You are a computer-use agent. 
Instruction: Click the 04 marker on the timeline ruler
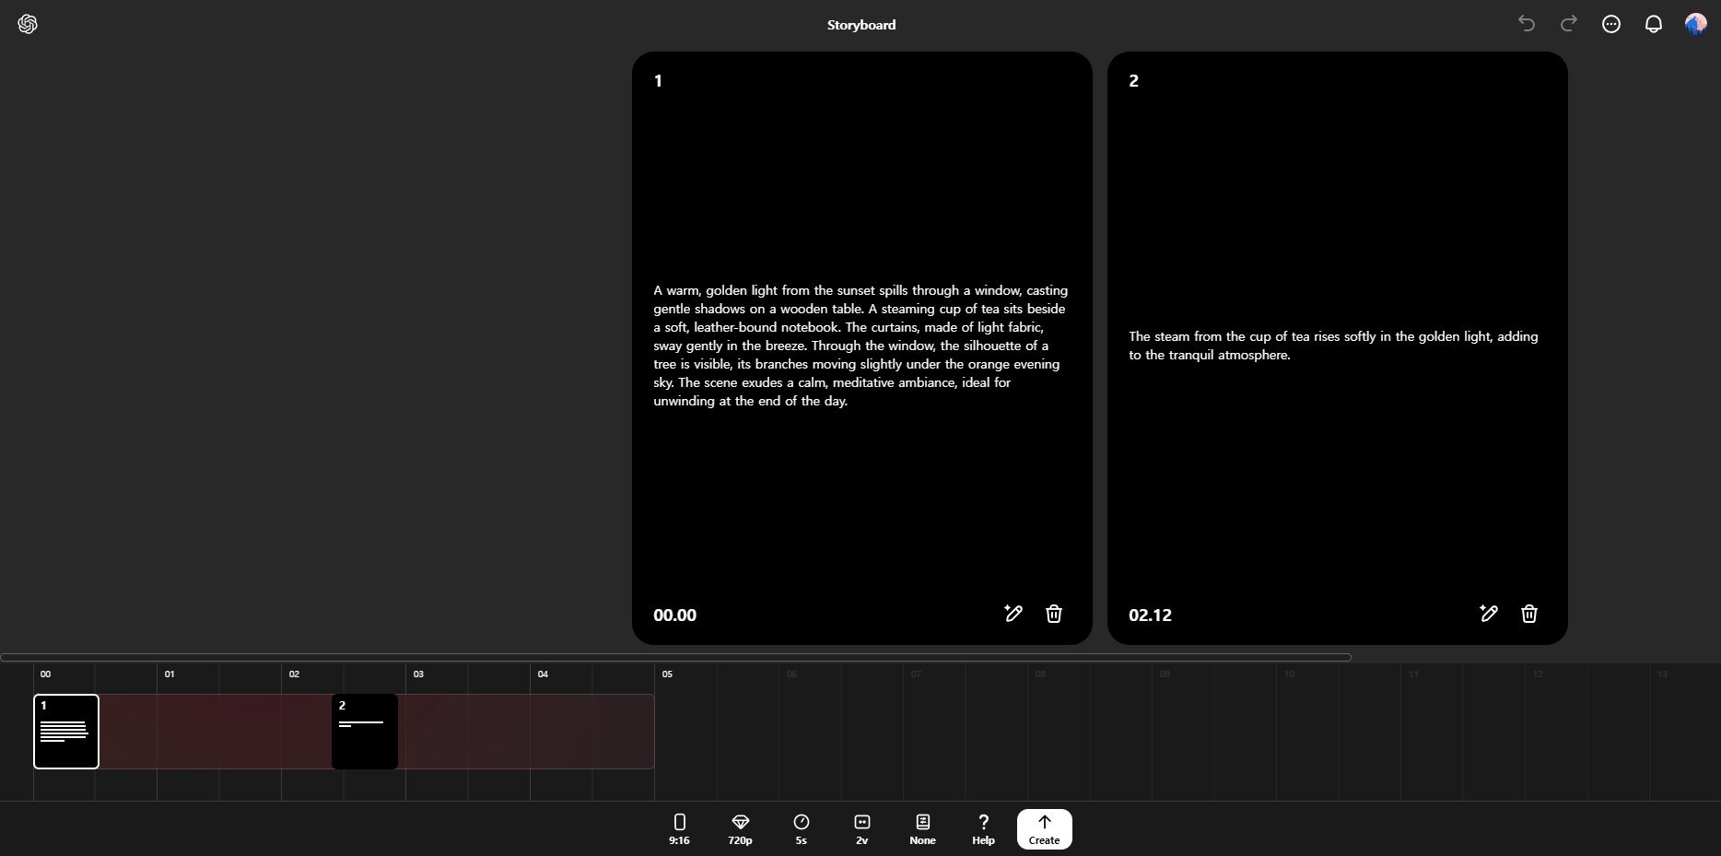[x=543, y=674]
